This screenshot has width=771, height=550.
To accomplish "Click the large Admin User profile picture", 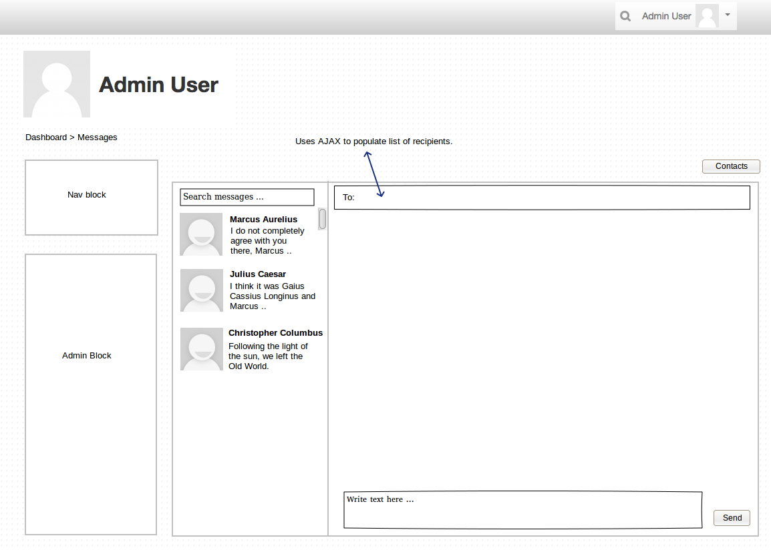I will click(x=57, y=84).
